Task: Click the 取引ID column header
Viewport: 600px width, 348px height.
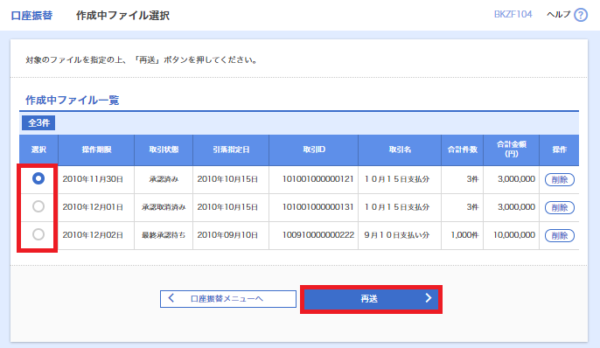Action: pos(314,150)
